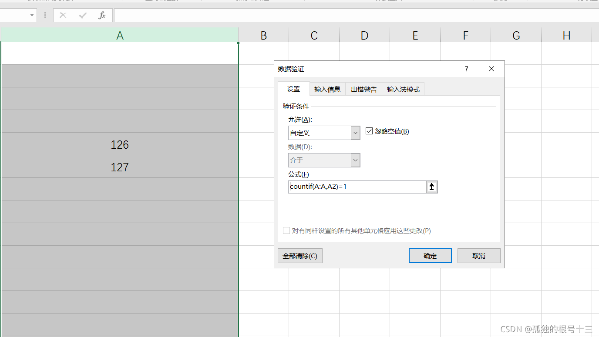This screenshot has width=599, height=337.
Task: Collapse dialog with the formula range selector icon
Action: click(432, 187)
